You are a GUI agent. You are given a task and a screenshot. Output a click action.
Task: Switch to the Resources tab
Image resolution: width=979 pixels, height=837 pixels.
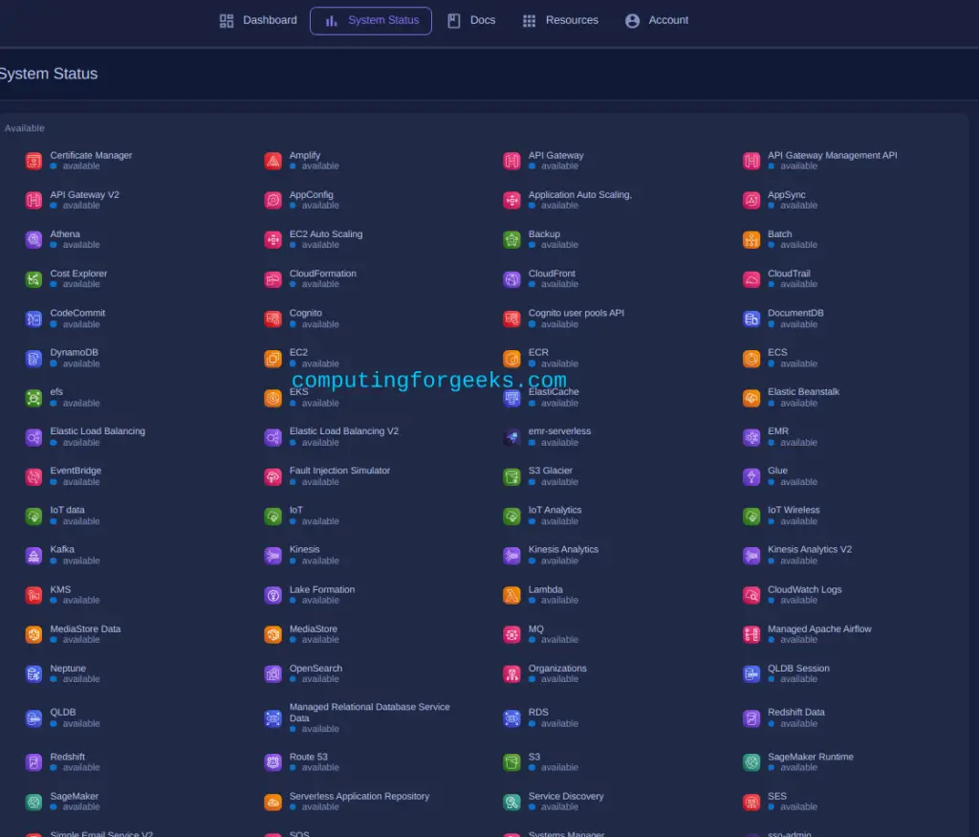click(x=560, y=21)
